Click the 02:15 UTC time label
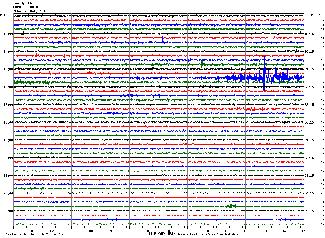 [309, 158]
